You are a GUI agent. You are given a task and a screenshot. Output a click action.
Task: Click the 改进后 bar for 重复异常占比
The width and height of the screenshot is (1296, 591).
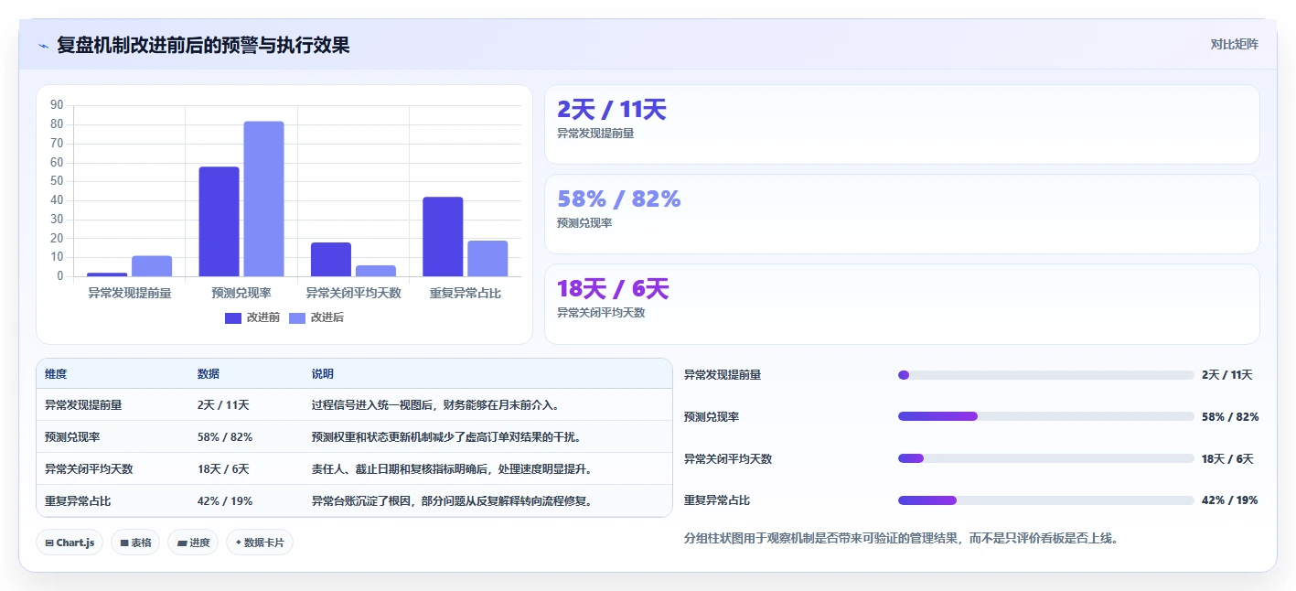coord(487,258)
